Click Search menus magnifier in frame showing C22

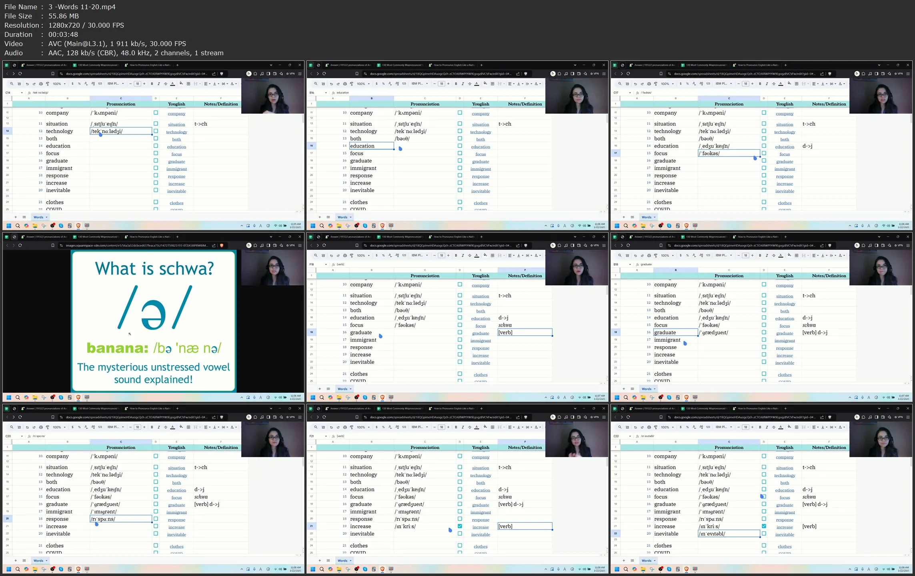[x=620, y=427]
